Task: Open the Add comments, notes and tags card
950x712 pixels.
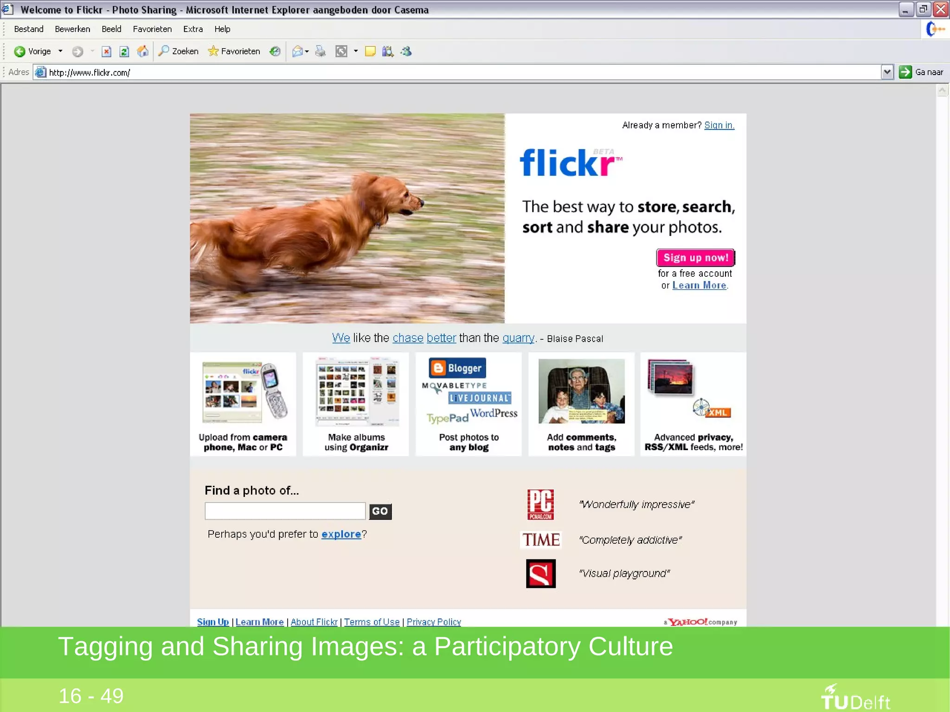Action: click(581, 404)
